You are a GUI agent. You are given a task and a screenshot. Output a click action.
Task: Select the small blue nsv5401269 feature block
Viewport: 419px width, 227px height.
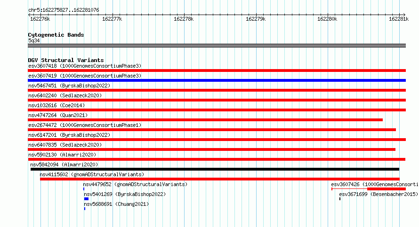86,199
